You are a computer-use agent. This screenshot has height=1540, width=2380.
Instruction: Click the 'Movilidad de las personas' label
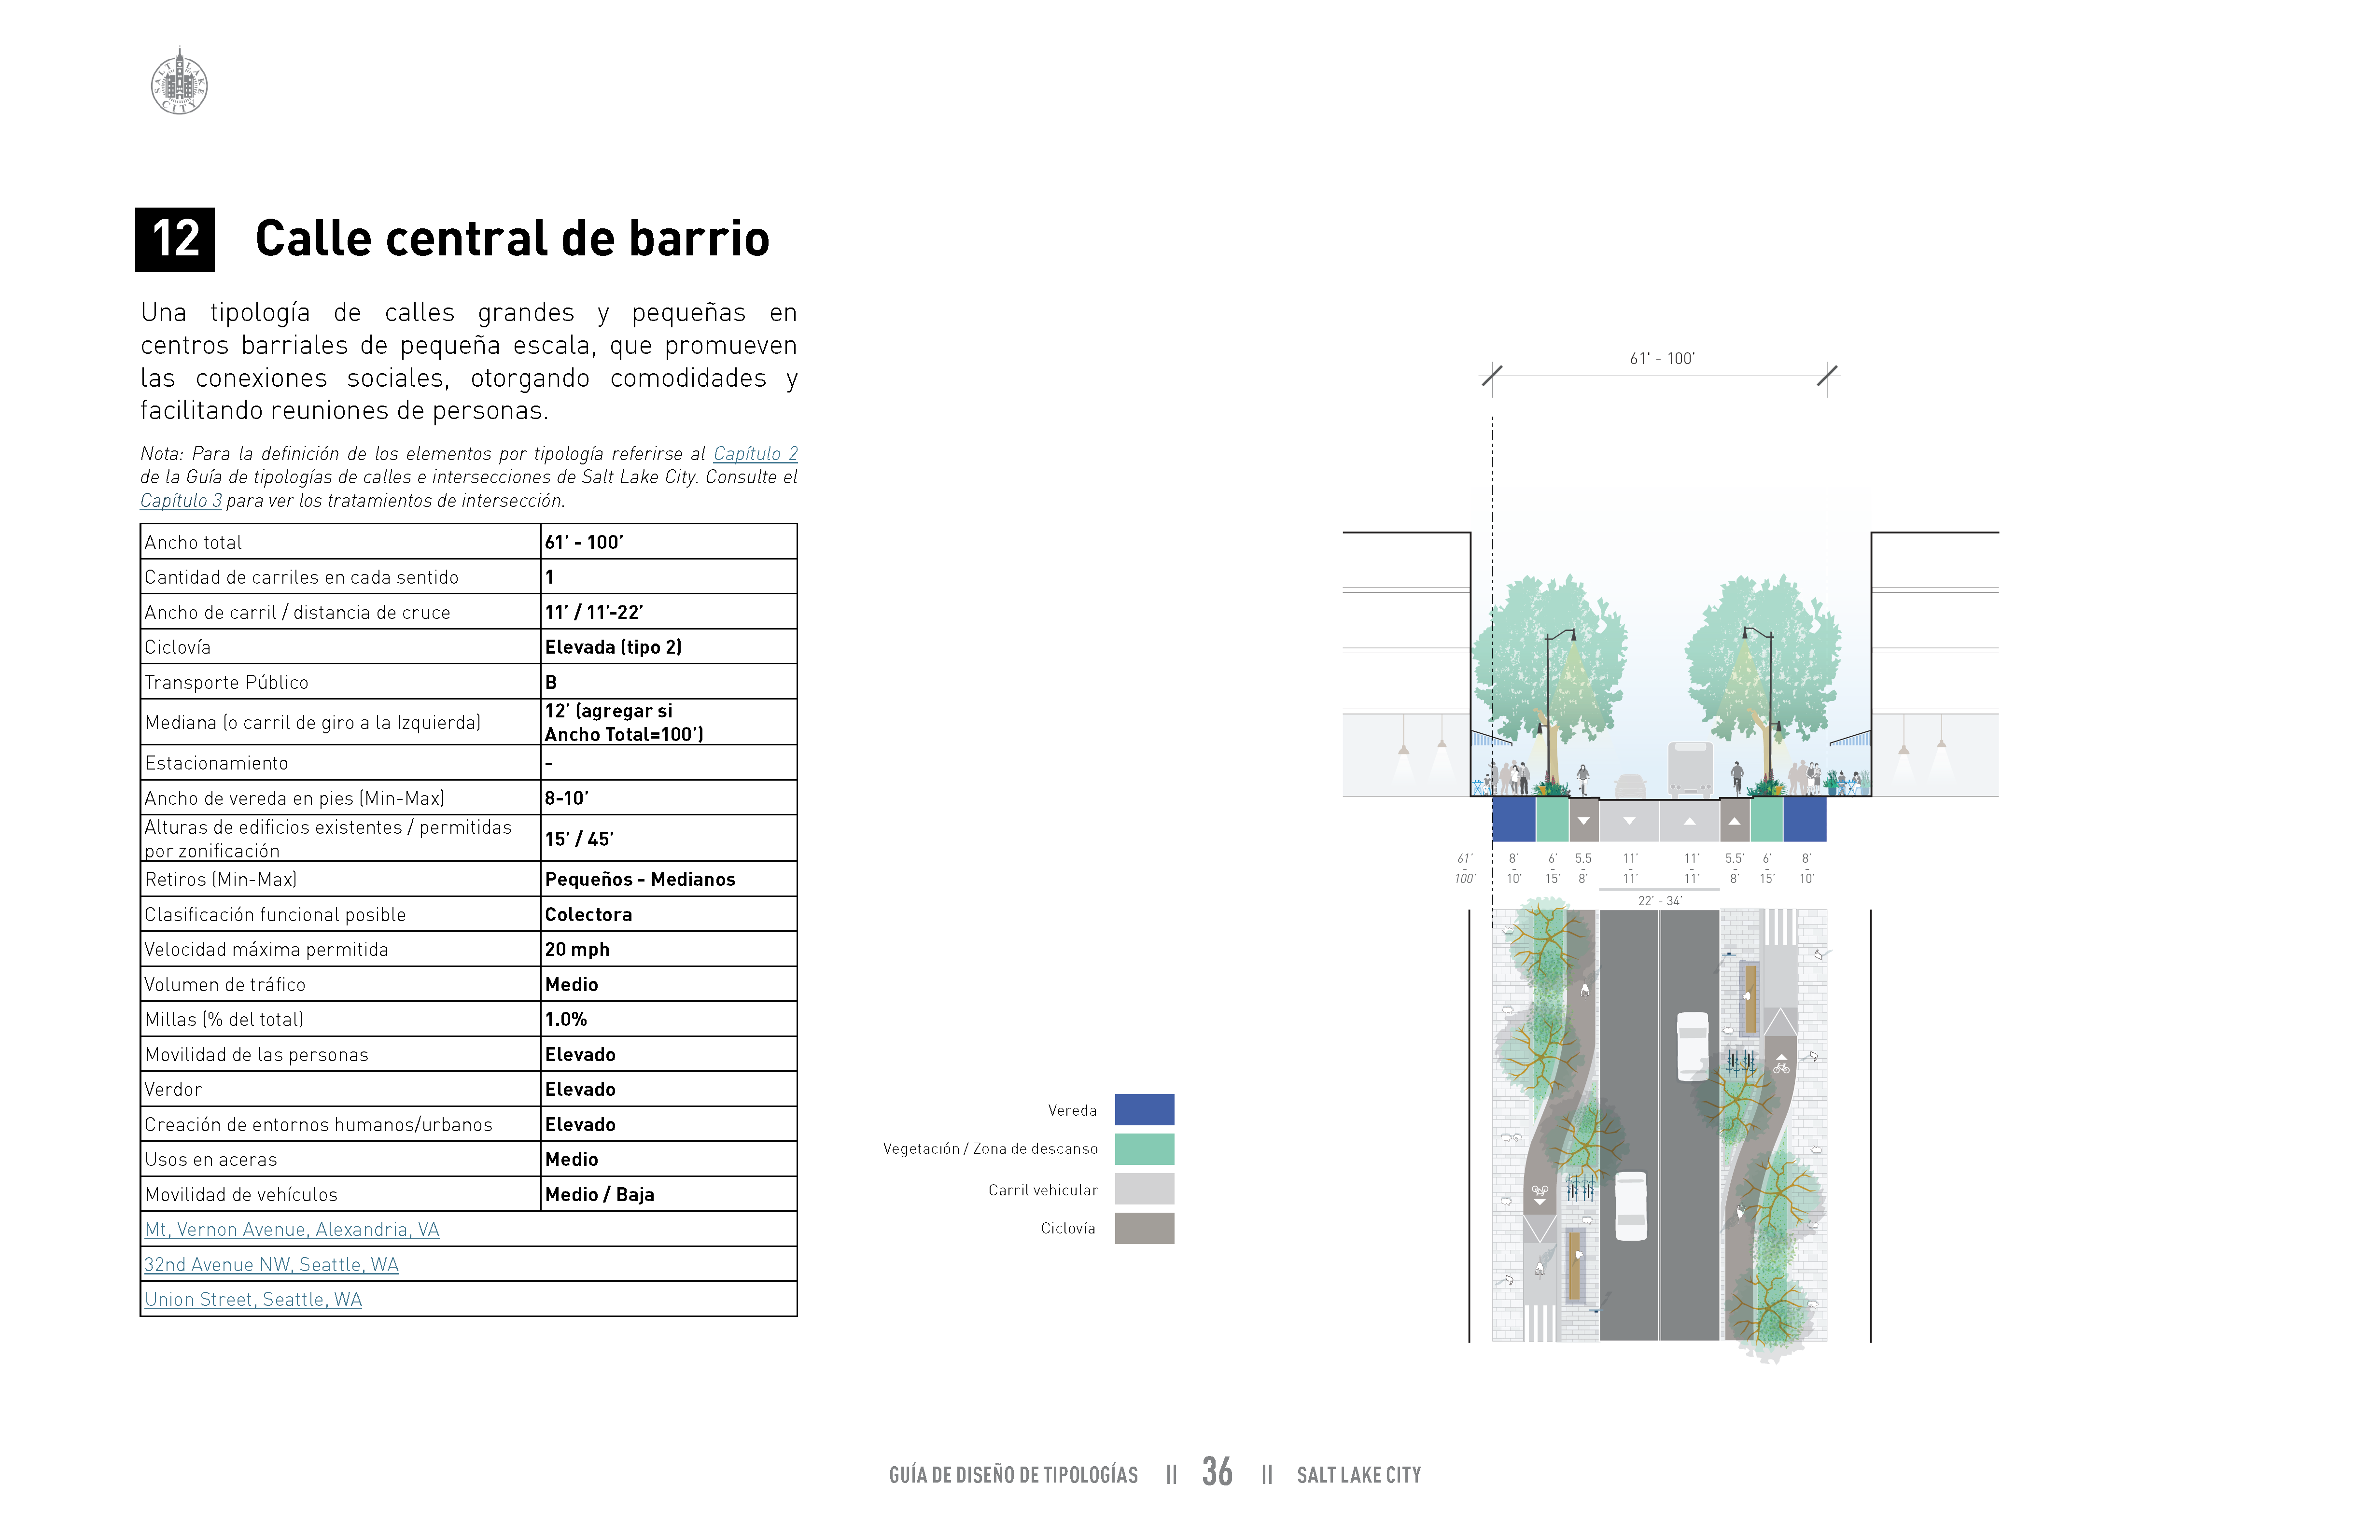(256, 1055)
